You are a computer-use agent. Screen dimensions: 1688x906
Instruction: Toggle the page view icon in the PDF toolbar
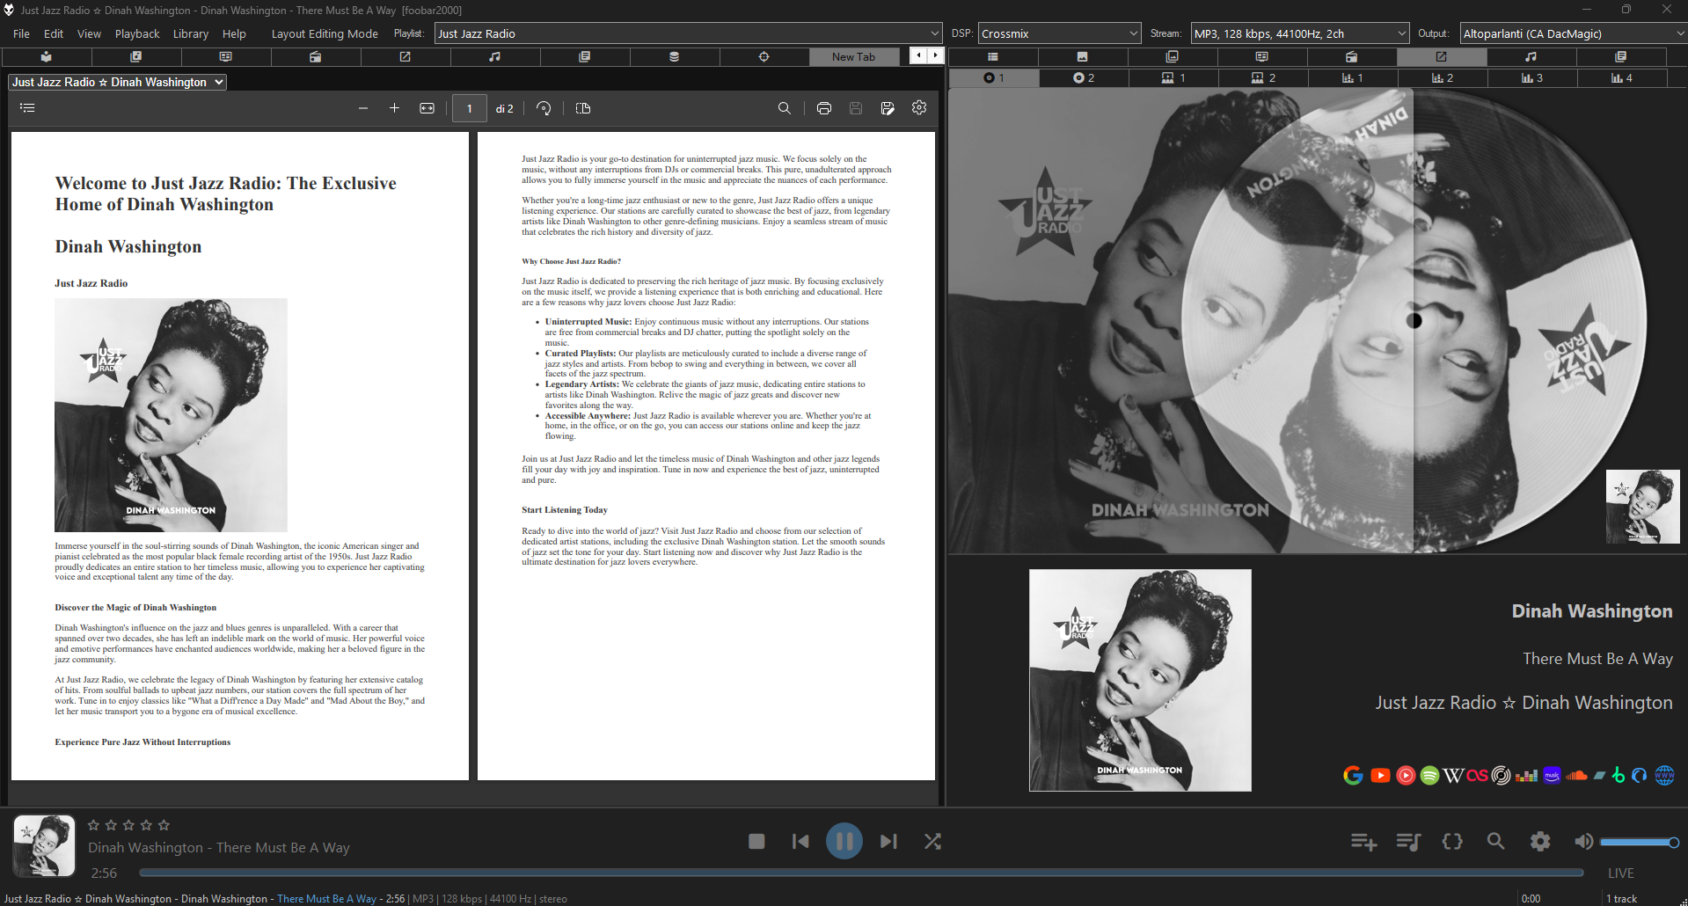tap(582, 108)
